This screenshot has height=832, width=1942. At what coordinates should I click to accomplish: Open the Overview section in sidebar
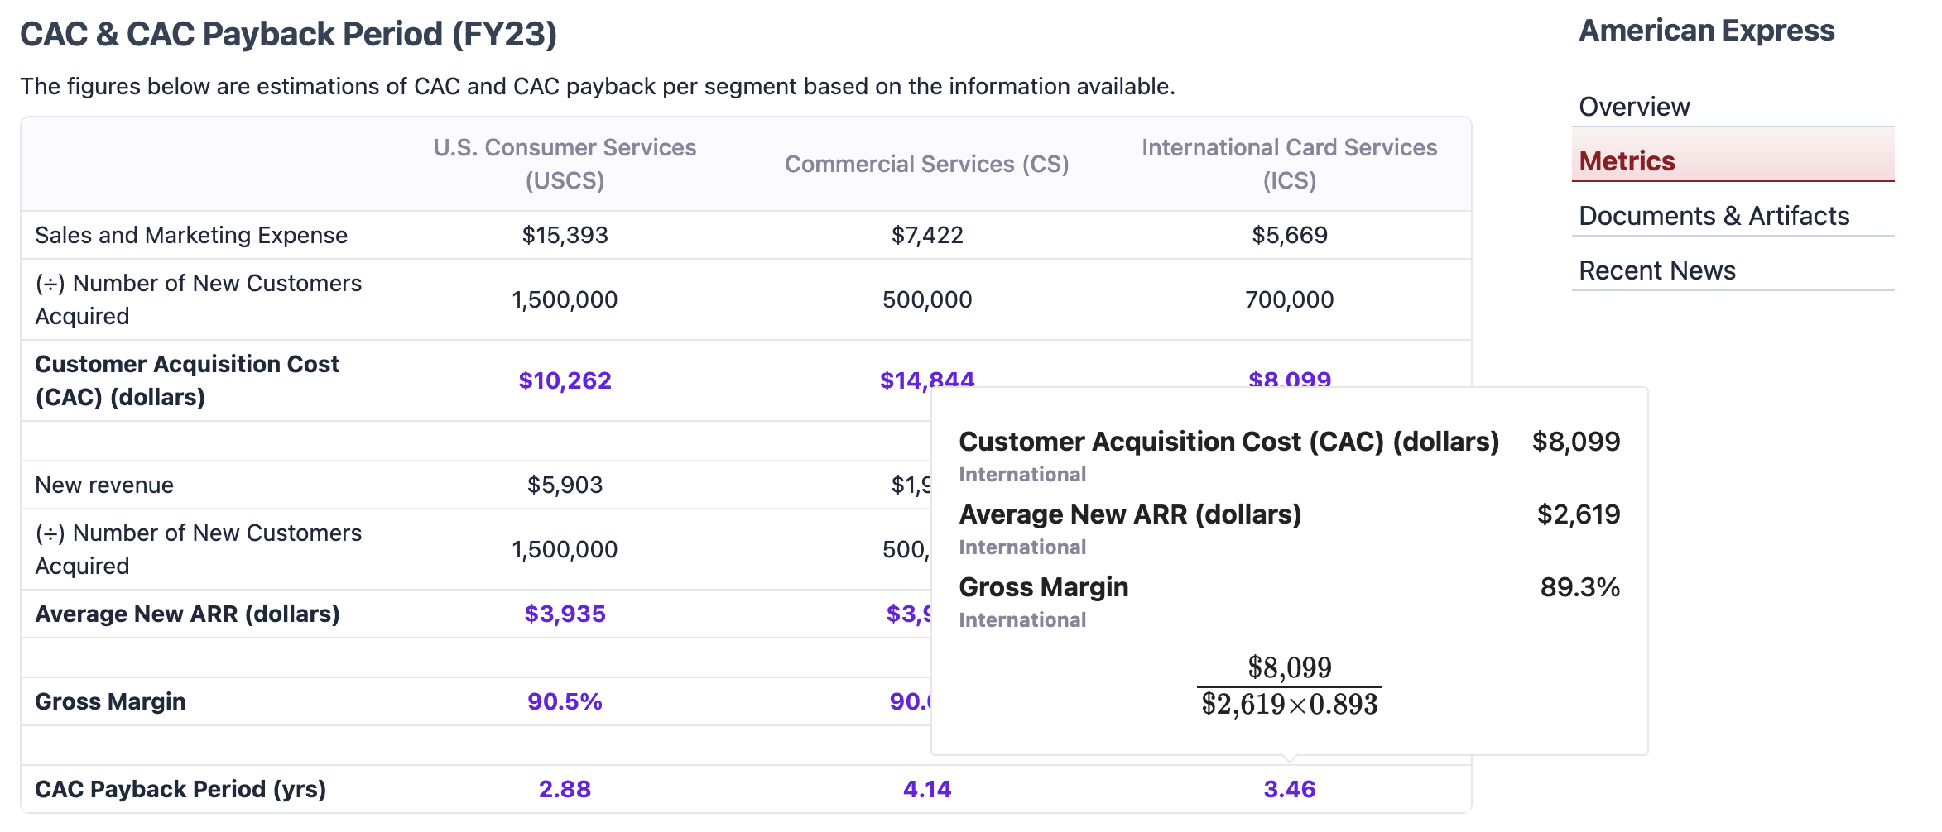coord(1633,107)
